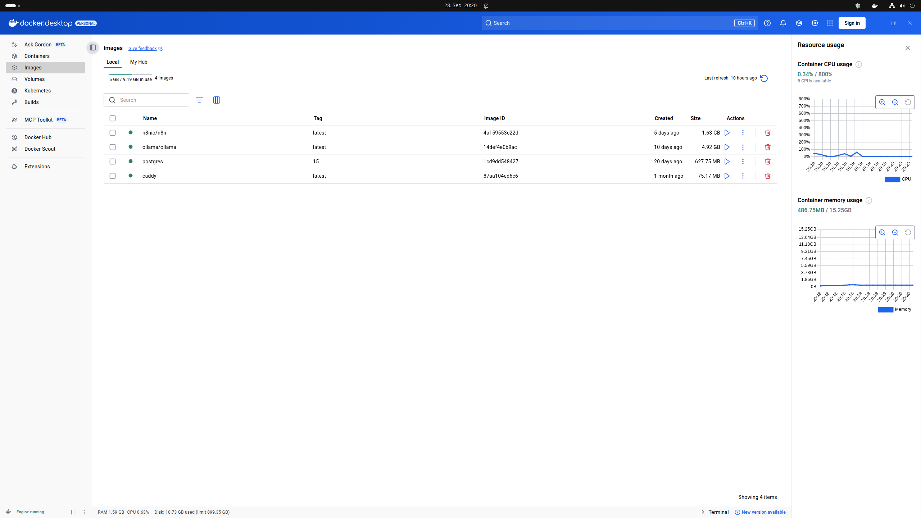Run the postgres image

point(727,162)
